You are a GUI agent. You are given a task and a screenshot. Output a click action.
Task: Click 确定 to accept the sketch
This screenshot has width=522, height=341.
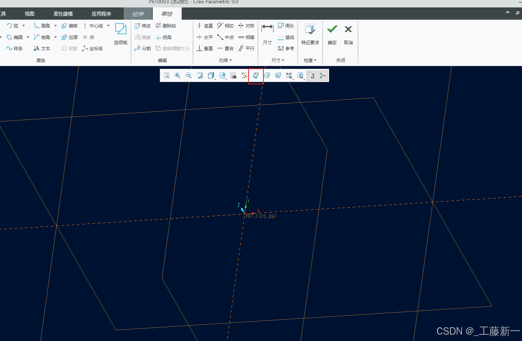(332, 34)
